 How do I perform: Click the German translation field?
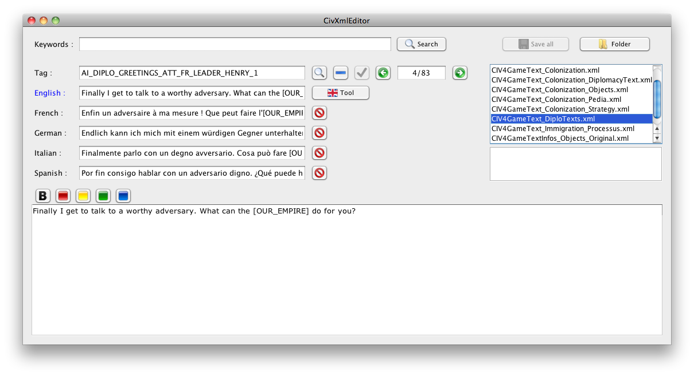point(192,133)
